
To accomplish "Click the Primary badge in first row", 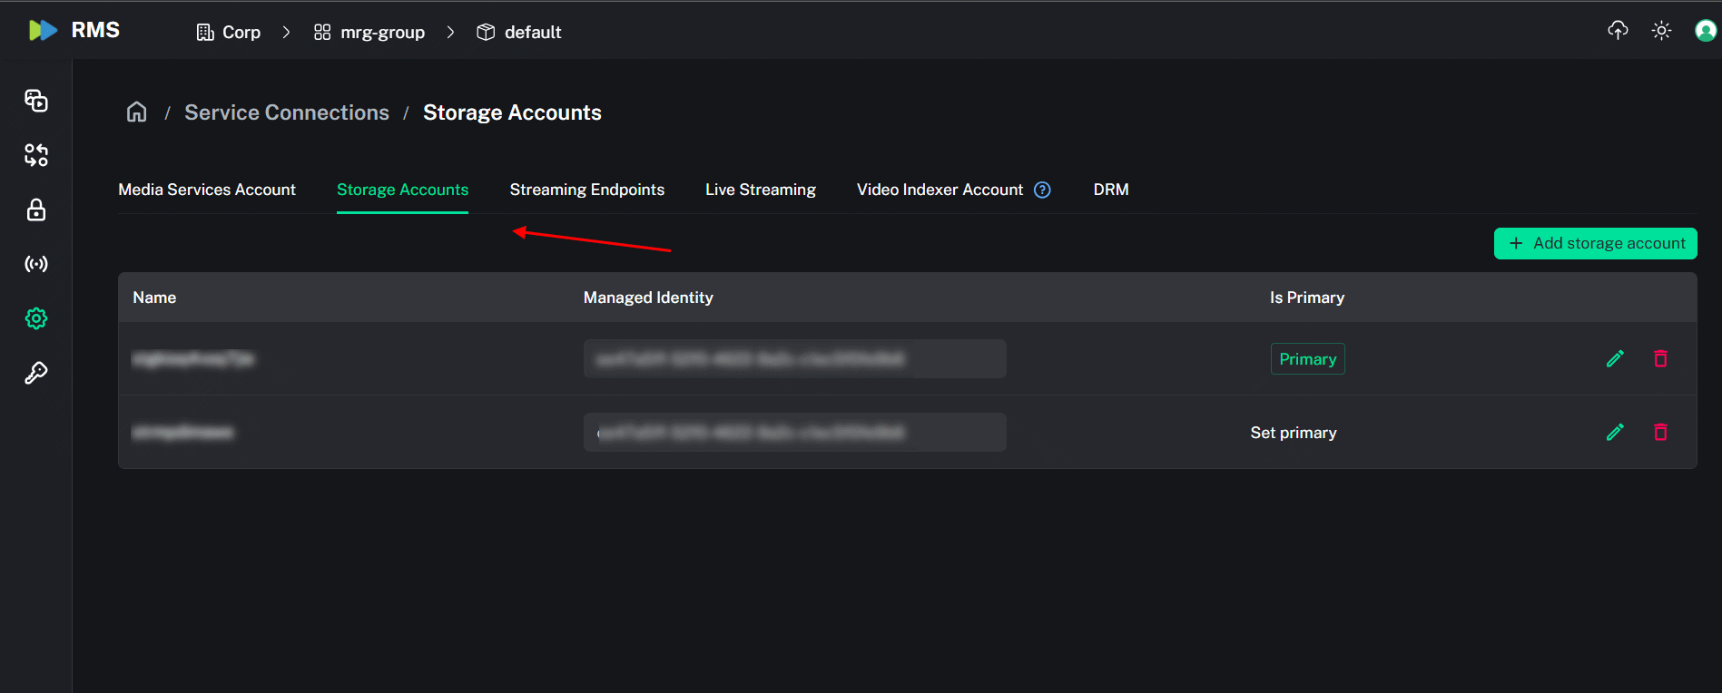I will (x=1307, y=359).
